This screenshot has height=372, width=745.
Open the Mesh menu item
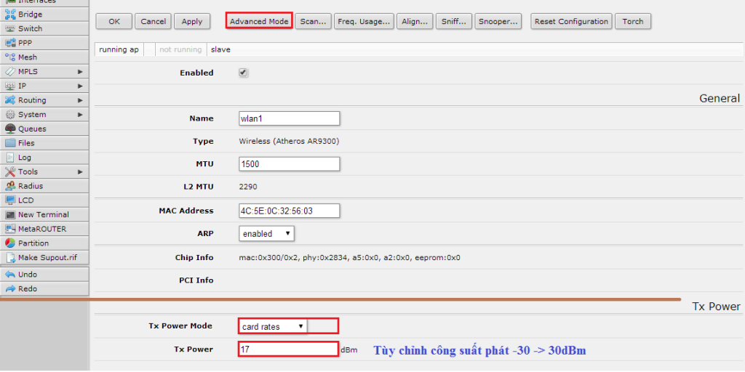(x=28, y=57)
